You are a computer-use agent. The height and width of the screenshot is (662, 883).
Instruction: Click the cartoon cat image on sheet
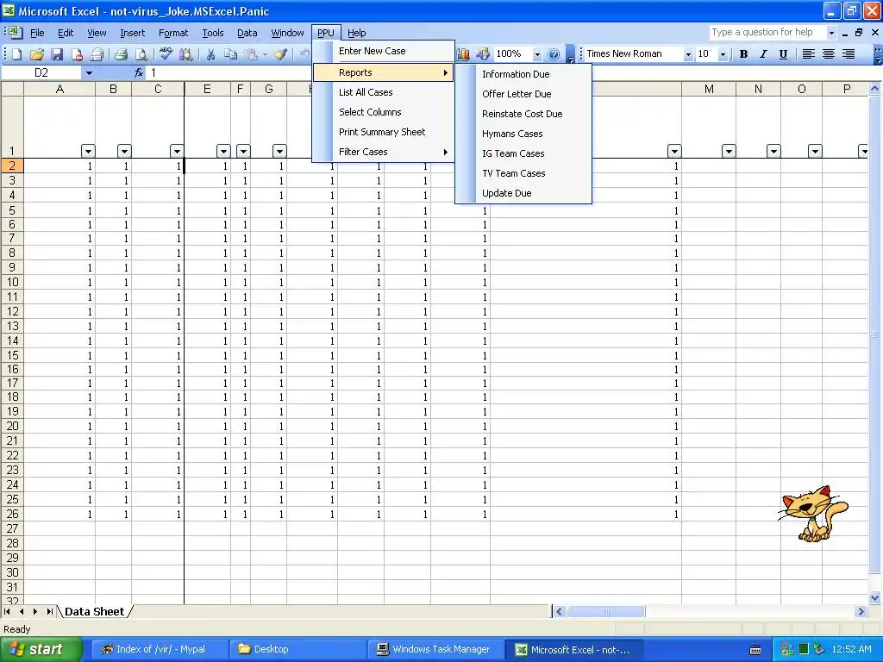(x=813, y=514)
